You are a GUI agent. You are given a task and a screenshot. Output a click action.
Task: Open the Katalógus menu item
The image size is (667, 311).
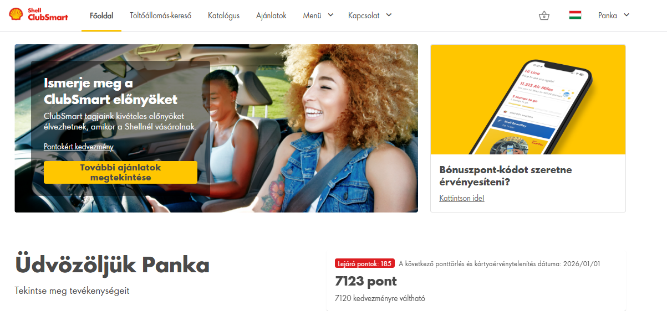224,15
